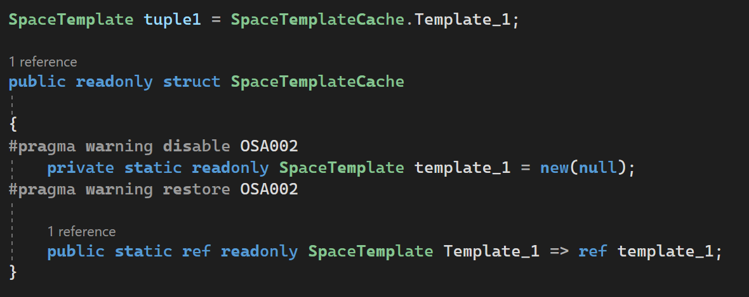This screenshot has width=749, height=297.
Task: Click the private field name template_1
Action: pos(462,168)
